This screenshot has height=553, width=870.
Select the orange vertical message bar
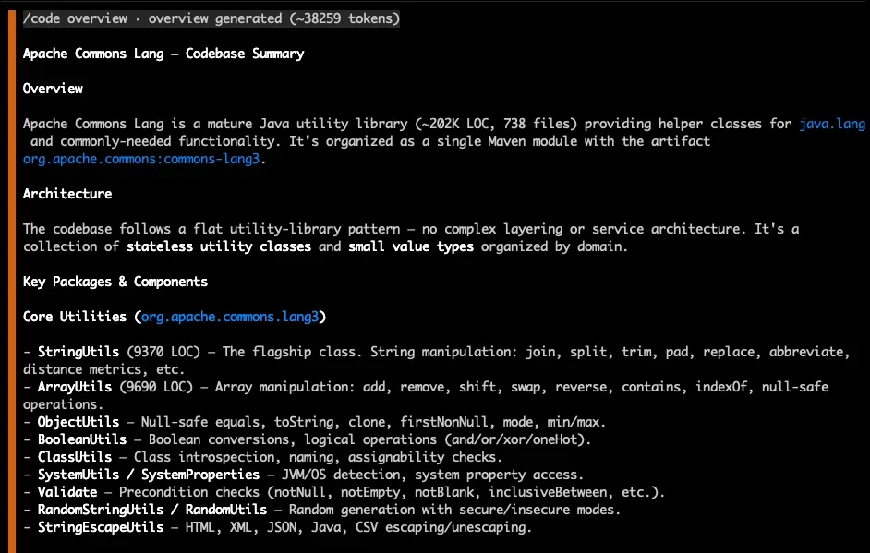point(12,282)
